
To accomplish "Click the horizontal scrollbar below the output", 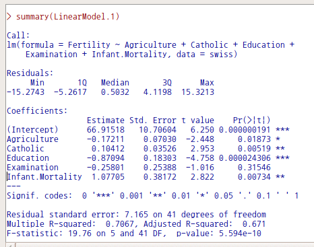I will coord(160,244).
